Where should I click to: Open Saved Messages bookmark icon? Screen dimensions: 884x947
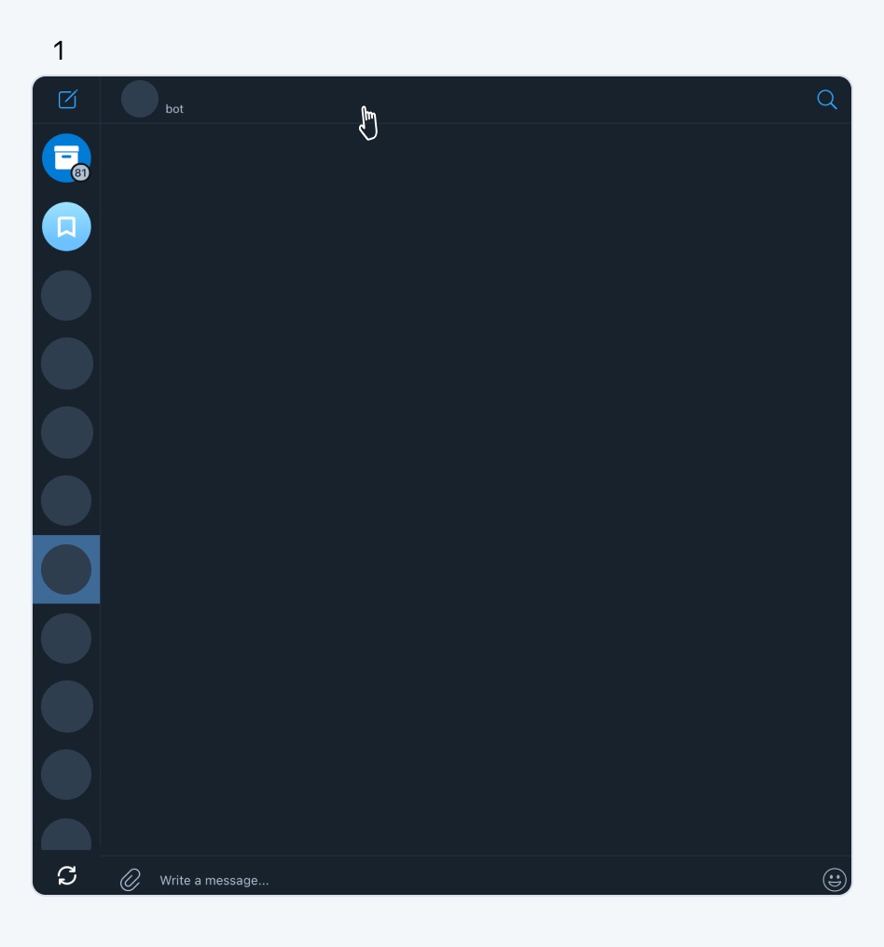coord(66,226)
